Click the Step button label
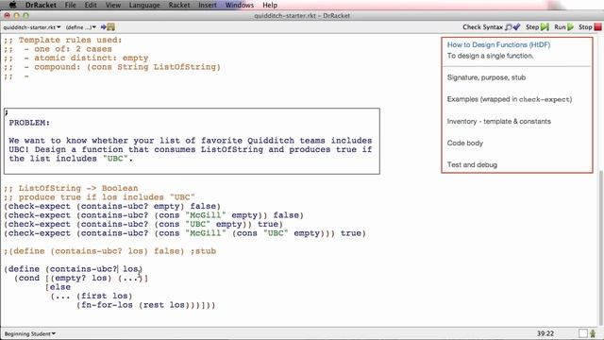604x340 pixels. [532, 27]
